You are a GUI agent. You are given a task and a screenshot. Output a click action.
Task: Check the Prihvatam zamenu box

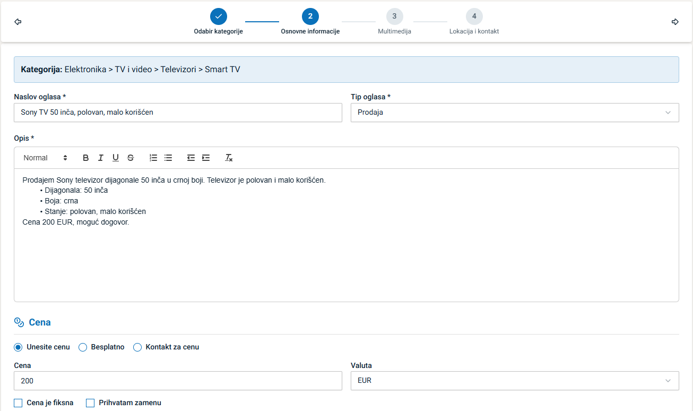90,403
